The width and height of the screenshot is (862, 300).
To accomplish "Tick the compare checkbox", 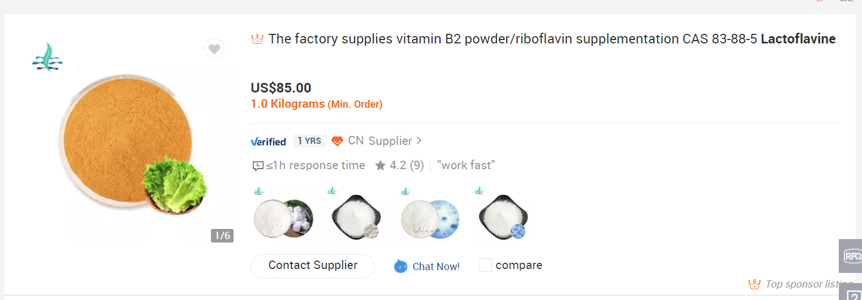I will 485,265.
